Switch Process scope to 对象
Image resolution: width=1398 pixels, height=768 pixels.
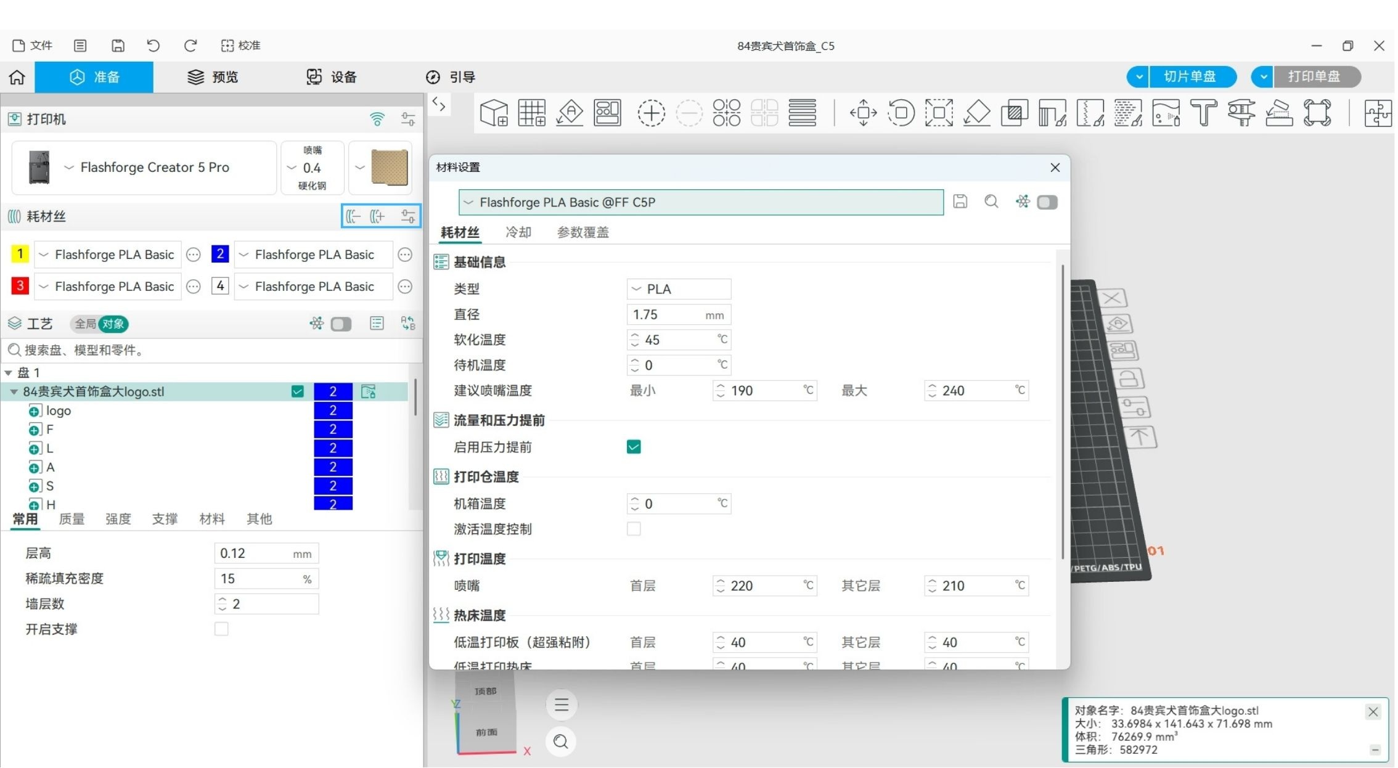point(113,324)
